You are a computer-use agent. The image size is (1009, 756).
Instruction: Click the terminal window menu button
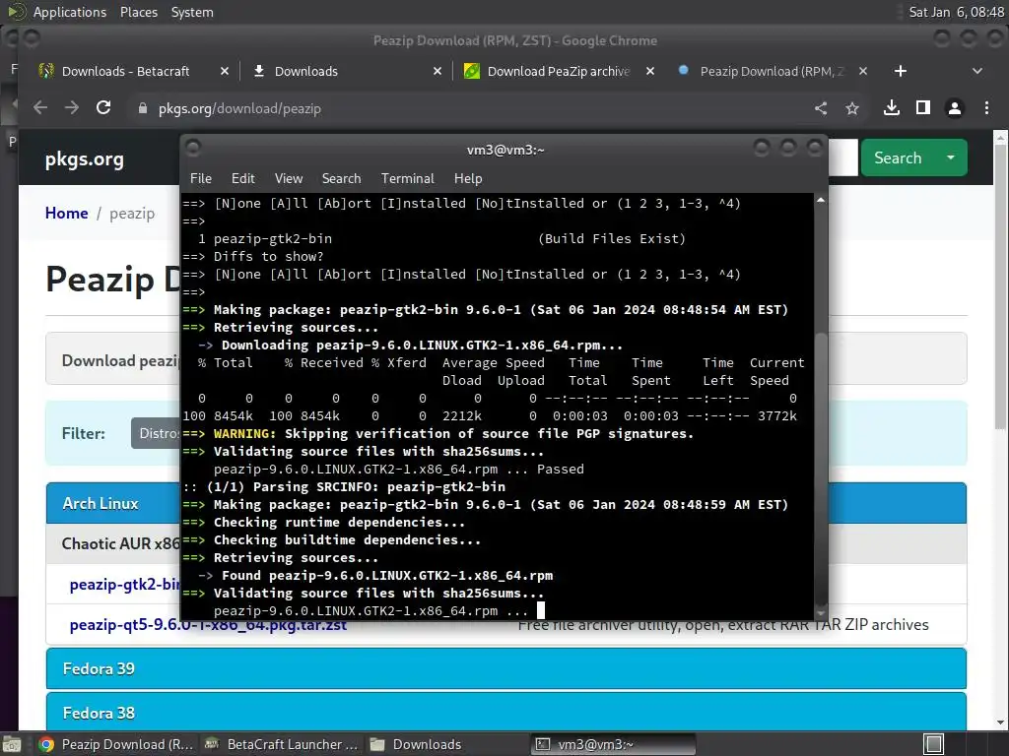pyautogui.click(x=193, y=149)
